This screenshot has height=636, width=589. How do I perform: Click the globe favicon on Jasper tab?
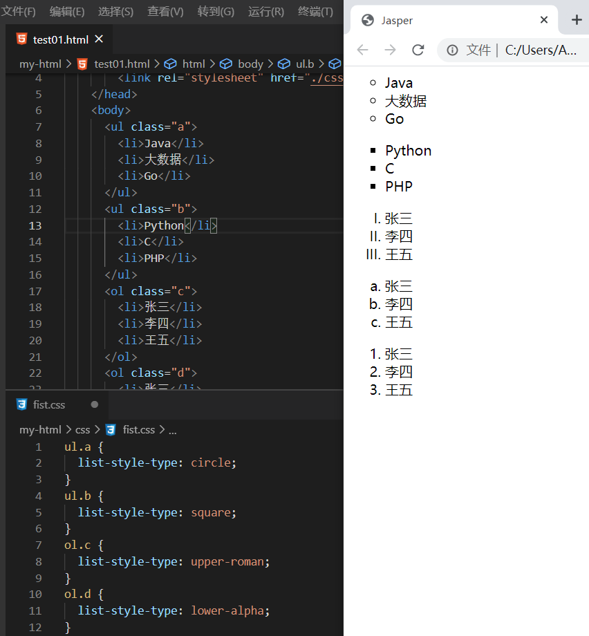pyautogui.click(x=368, y=20)
